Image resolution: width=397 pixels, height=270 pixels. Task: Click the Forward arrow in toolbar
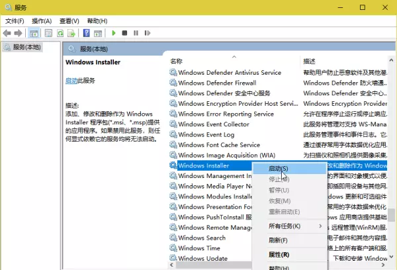coord(18,33)
